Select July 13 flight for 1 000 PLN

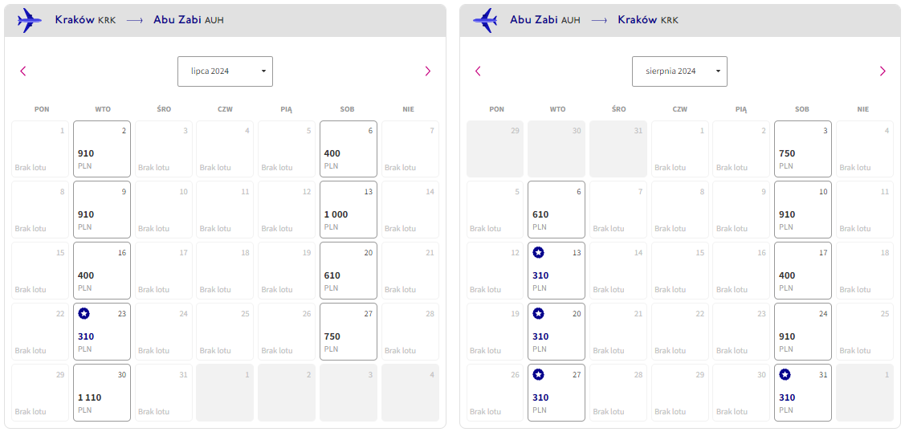pyautogui.click(x=349, y=210)
